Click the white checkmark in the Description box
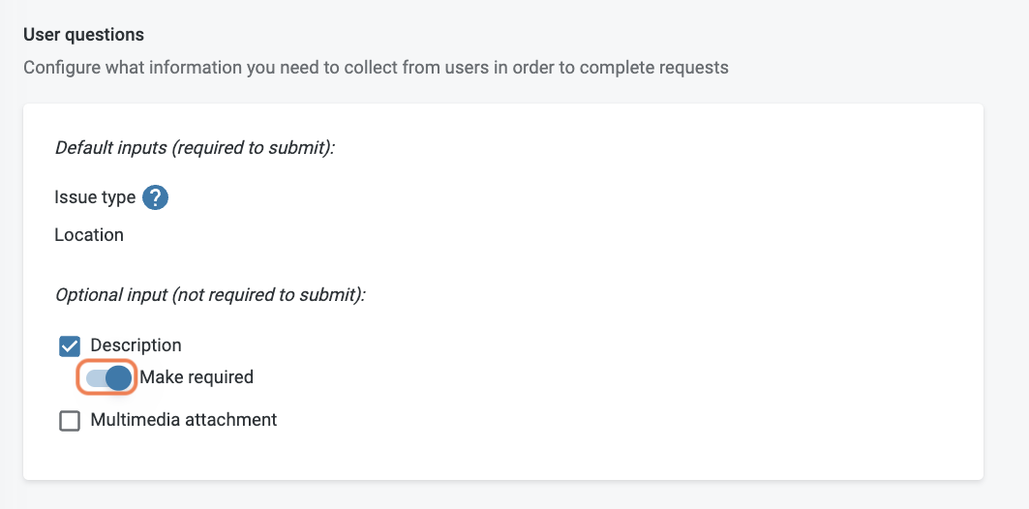 [70, 346]
